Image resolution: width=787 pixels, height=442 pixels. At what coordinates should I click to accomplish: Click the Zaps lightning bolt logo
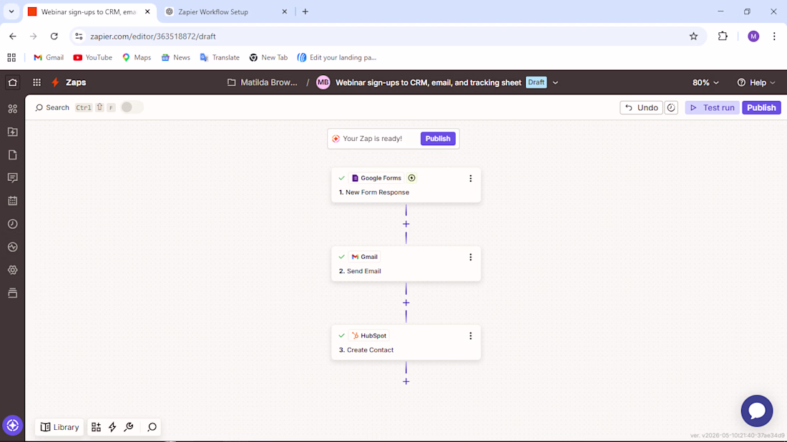55,82
